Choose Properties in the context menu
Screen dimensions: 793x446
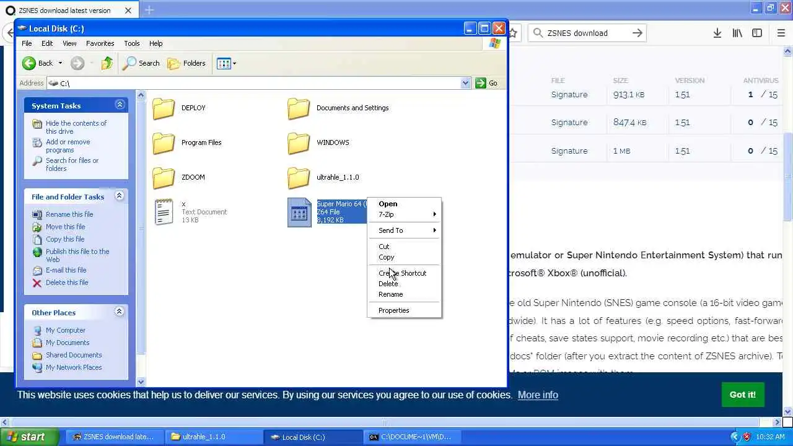pyautogui.click(x=405, y=310)
